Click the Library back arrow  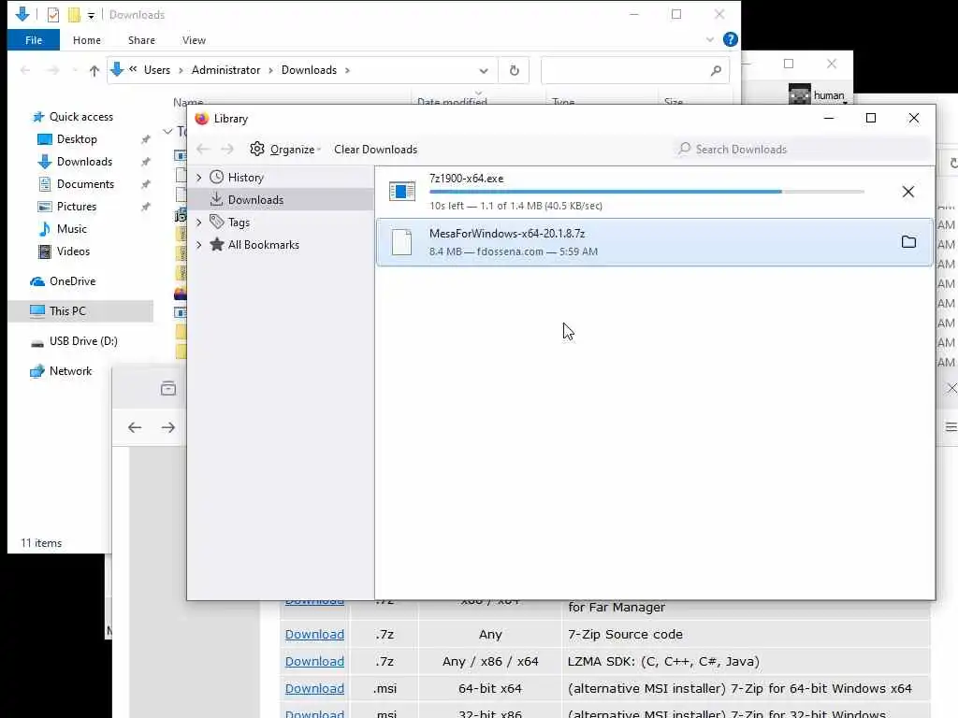(x=203, y=149)
